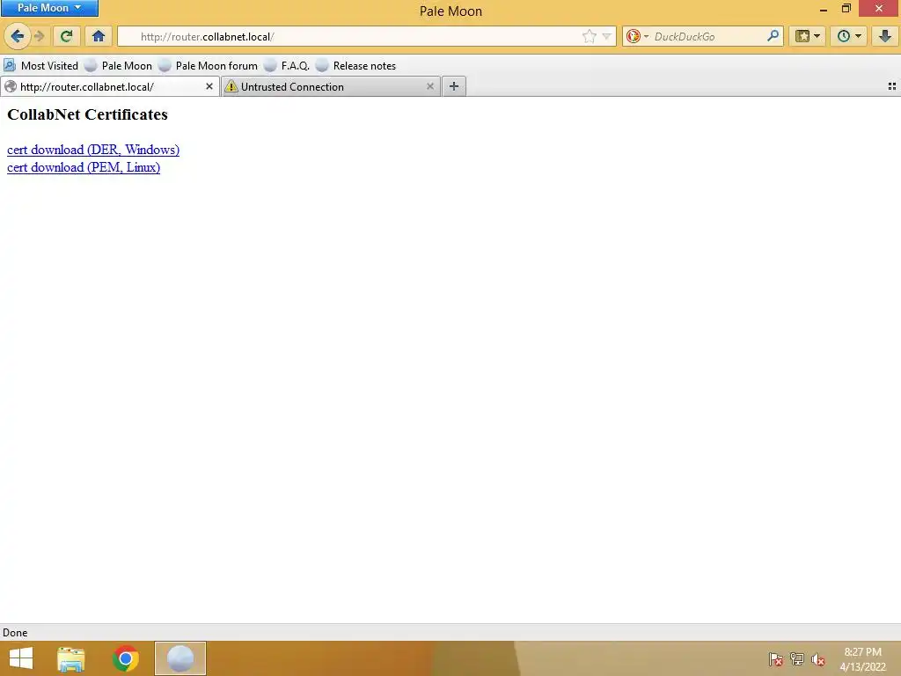This screenshot has width=901, height=676.
Task: Open the Pale Moon application menu button
Action: pos(49,8)
